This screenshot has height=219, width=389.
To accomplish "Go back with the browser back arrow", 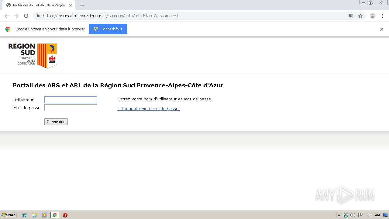I will [7, 16].
